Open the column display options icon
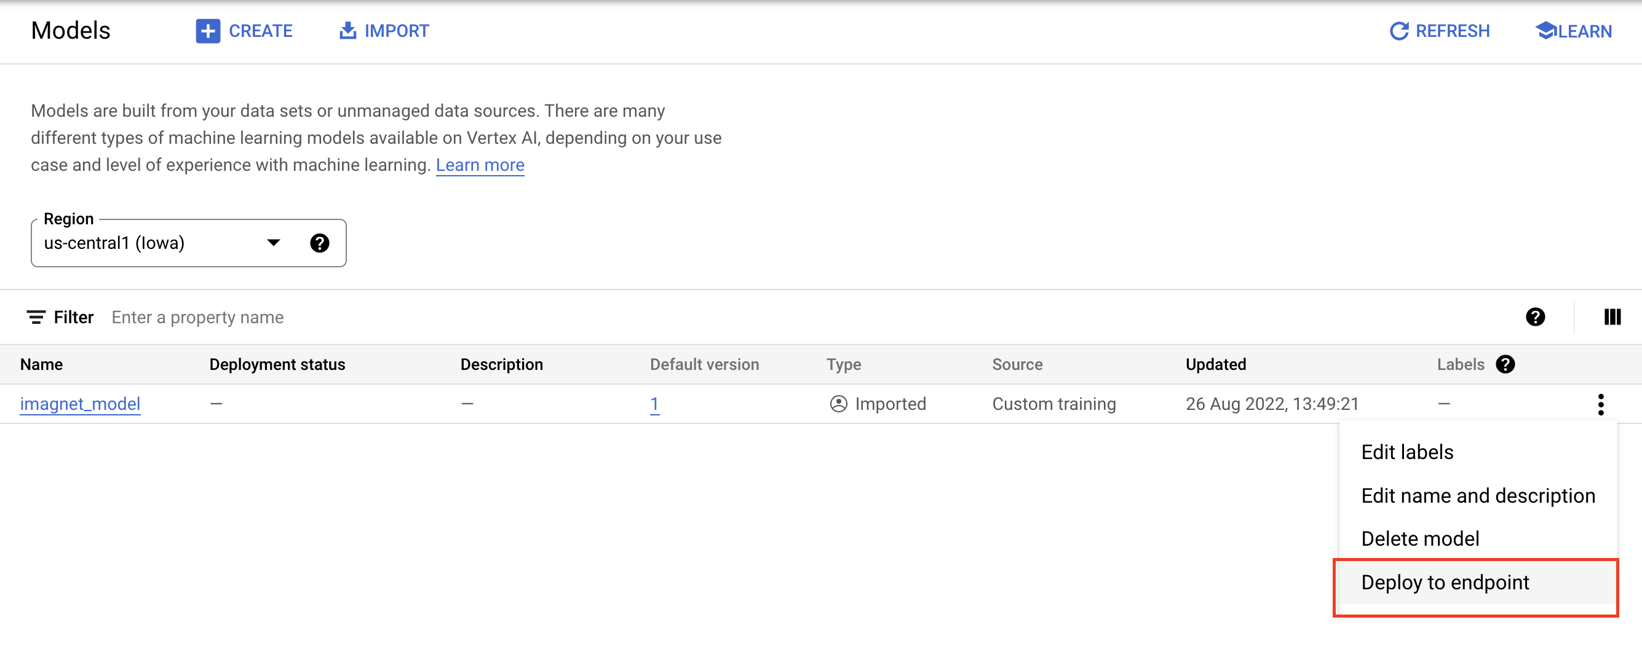The height and width of the screenshot is (660, 1642). [x=1611, y=317]
